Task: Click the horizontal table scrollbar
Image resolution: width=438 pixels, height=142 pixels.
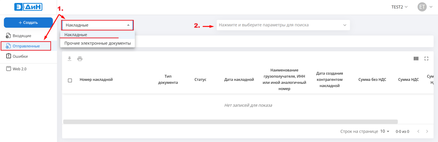Action: (230, 122)
